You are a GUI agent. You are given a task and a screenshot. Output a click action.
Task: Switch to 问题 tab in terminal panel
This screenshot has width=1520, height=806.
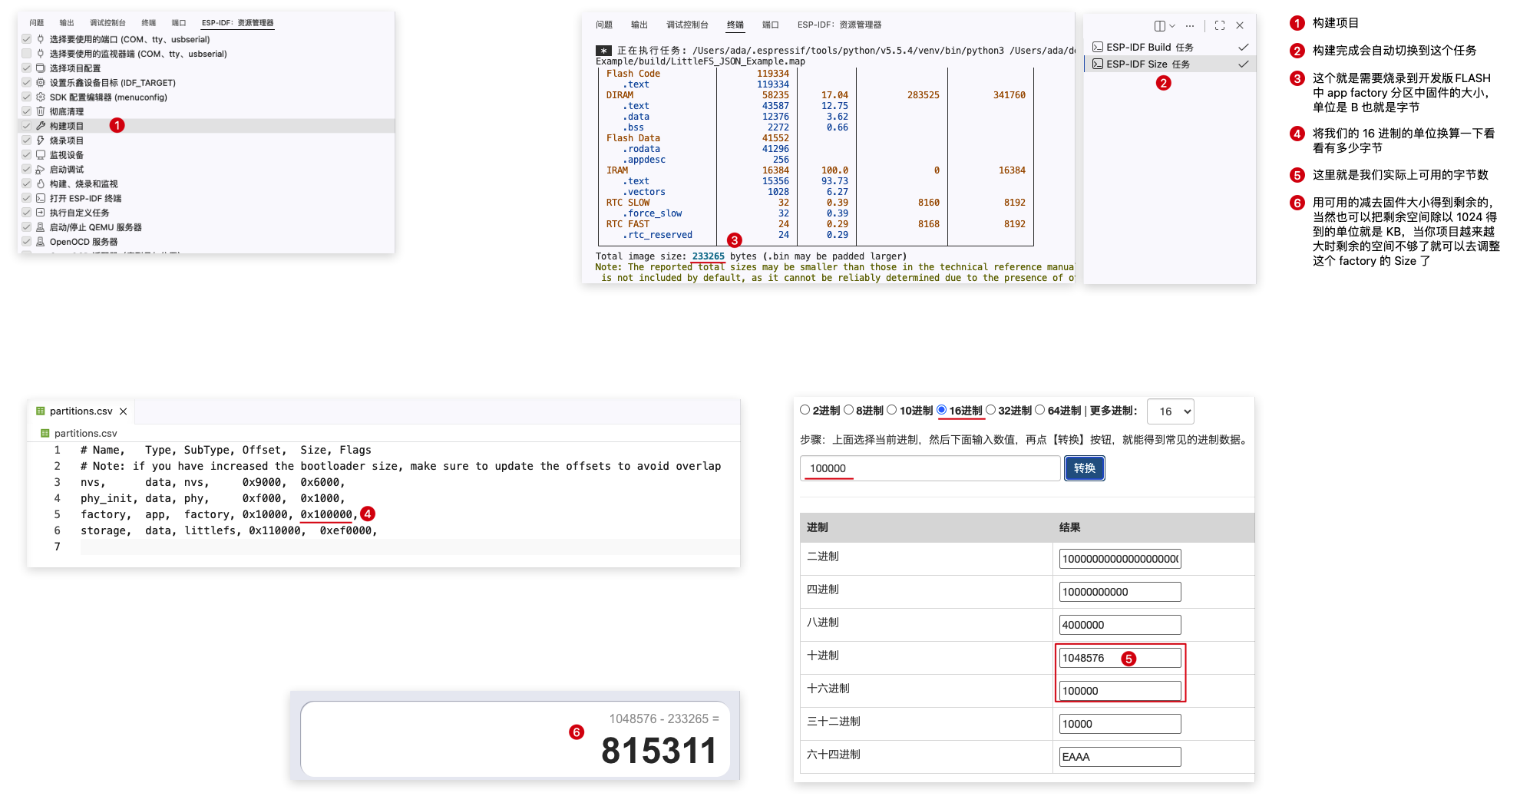tap(604, 25)
